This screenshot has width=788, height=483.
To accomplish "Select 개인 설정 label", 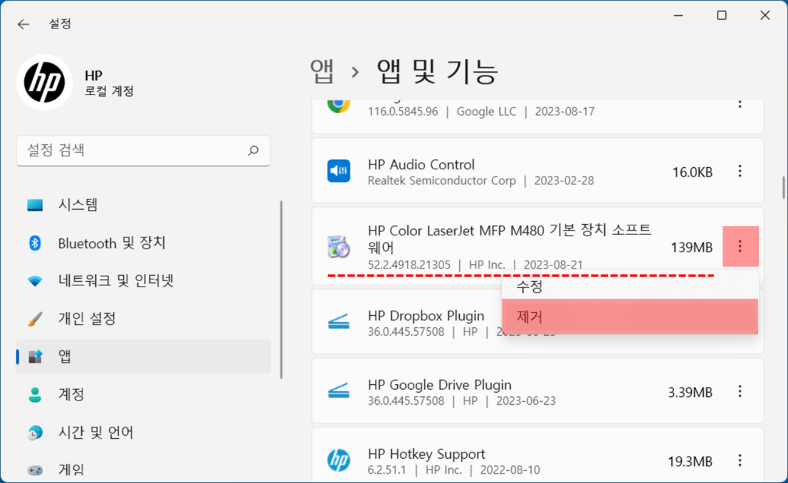I will [x=87, y=319].
